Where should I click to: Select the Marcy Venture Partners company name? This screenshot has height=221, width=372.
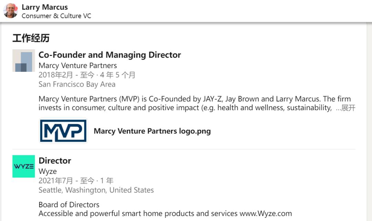coord(77,66)
